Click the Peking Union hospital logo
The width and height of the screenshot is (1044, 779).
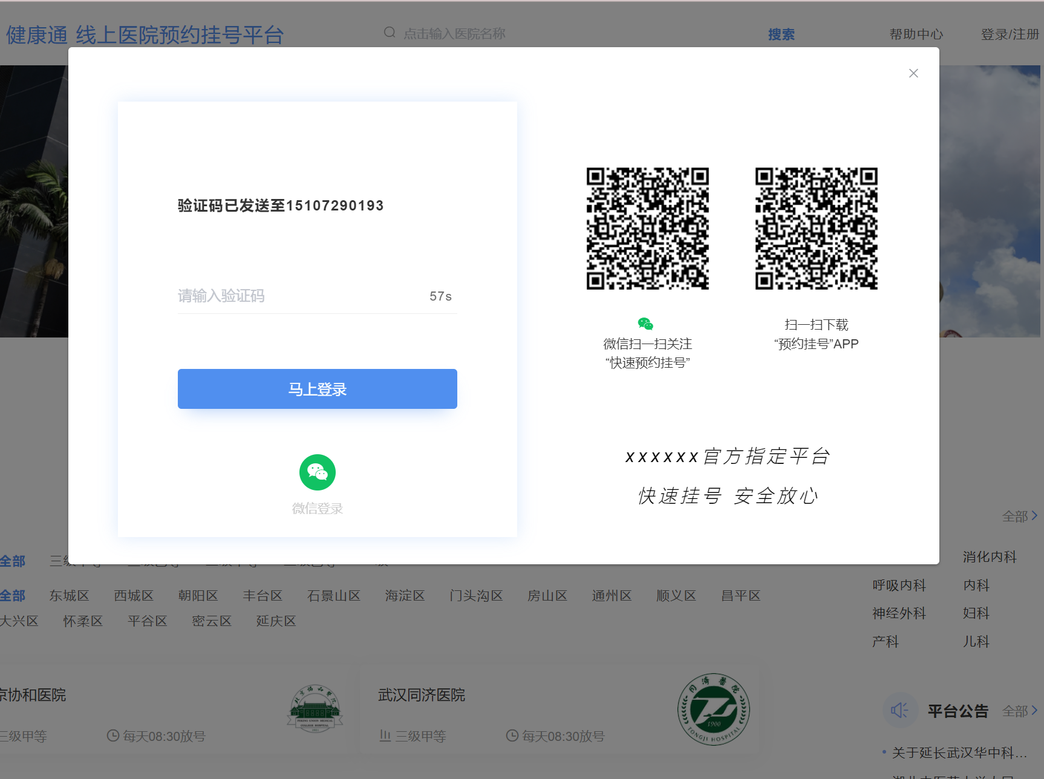click(315, 709)
